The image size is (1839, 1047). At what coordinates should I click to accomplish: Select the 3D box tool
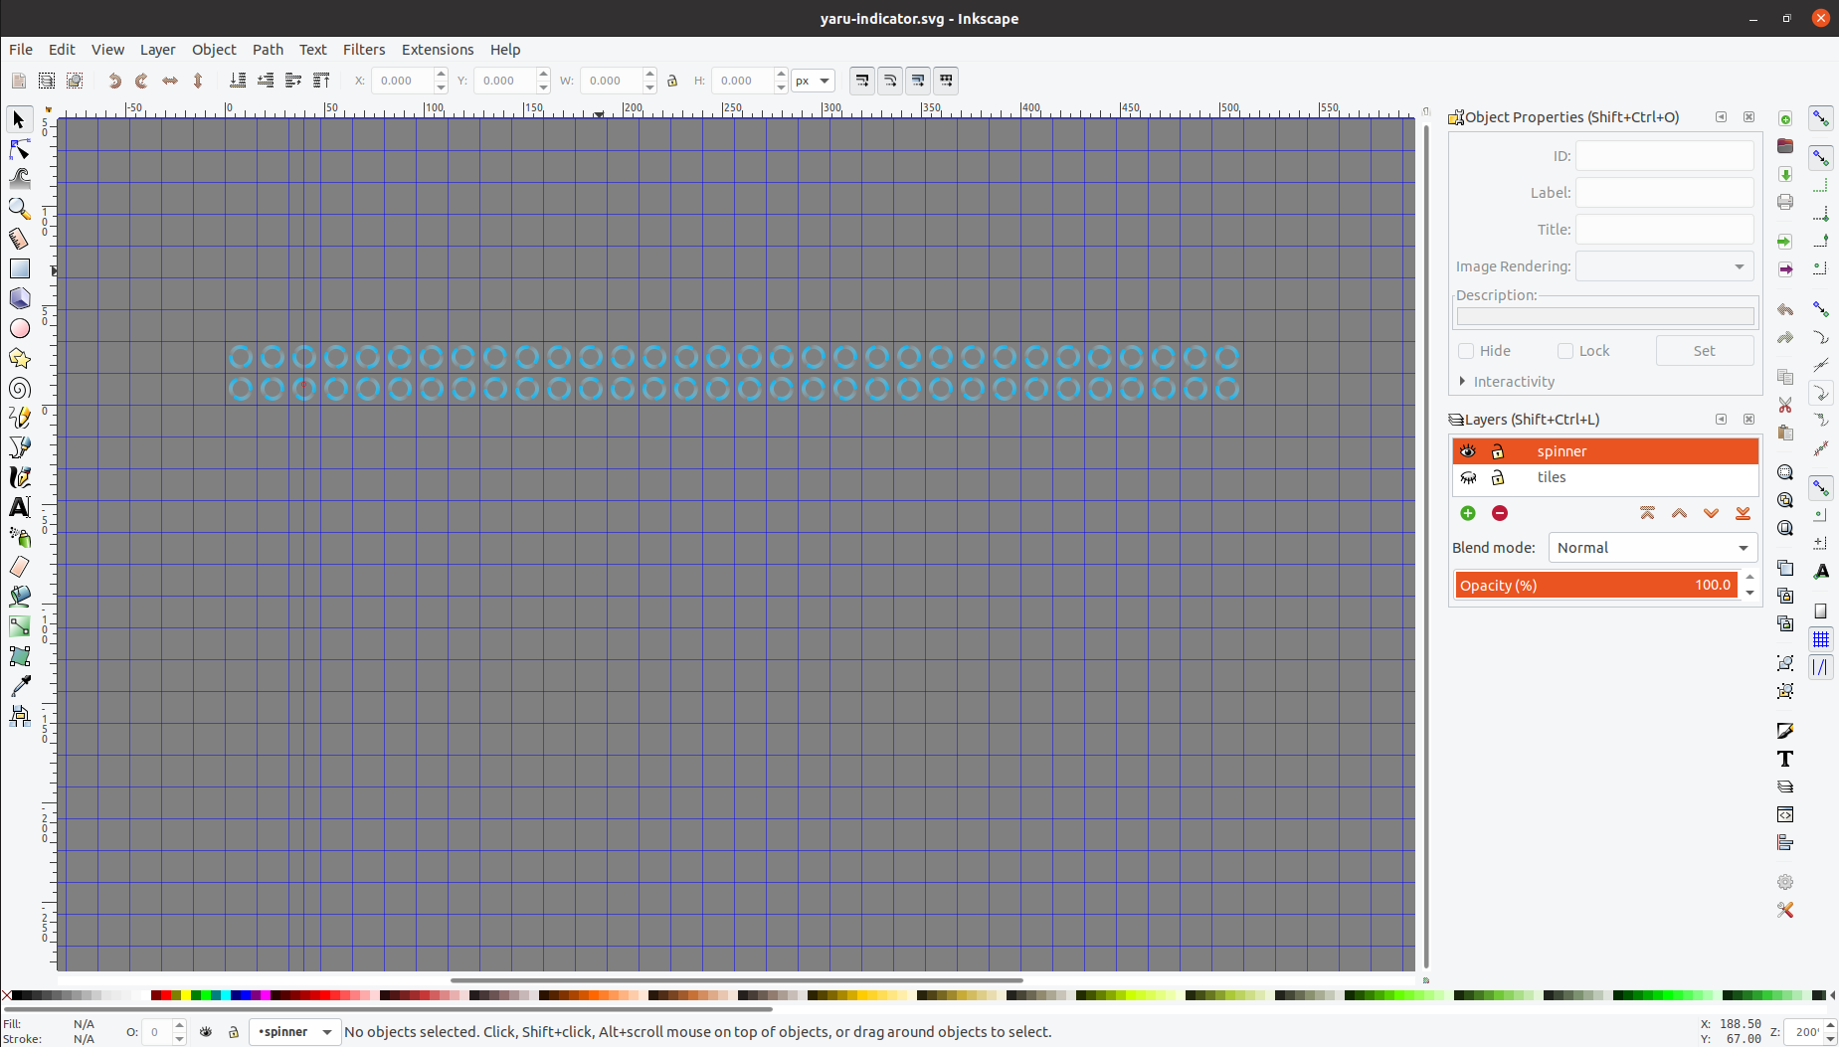19,298
